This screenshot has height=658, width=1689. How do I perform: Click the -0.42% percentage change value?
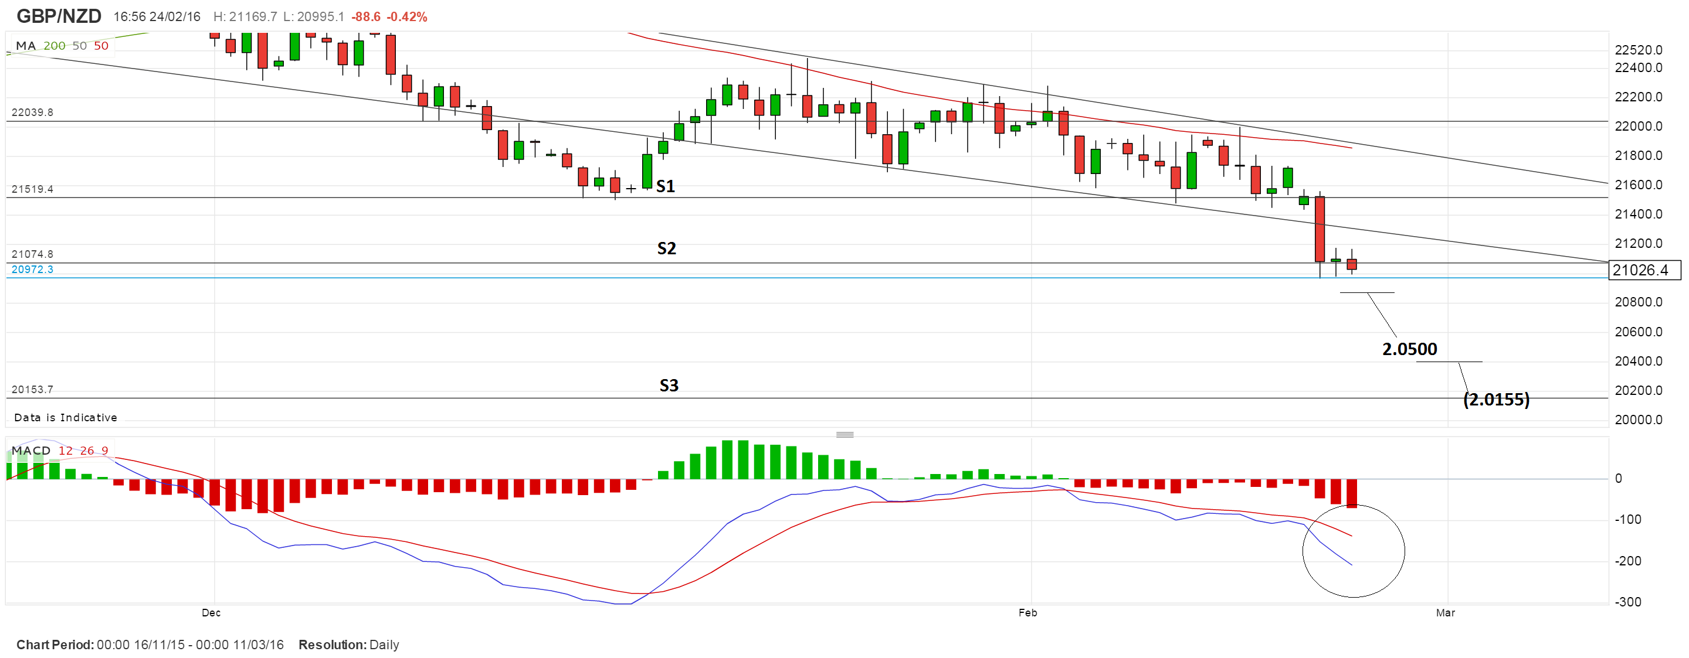407,16
